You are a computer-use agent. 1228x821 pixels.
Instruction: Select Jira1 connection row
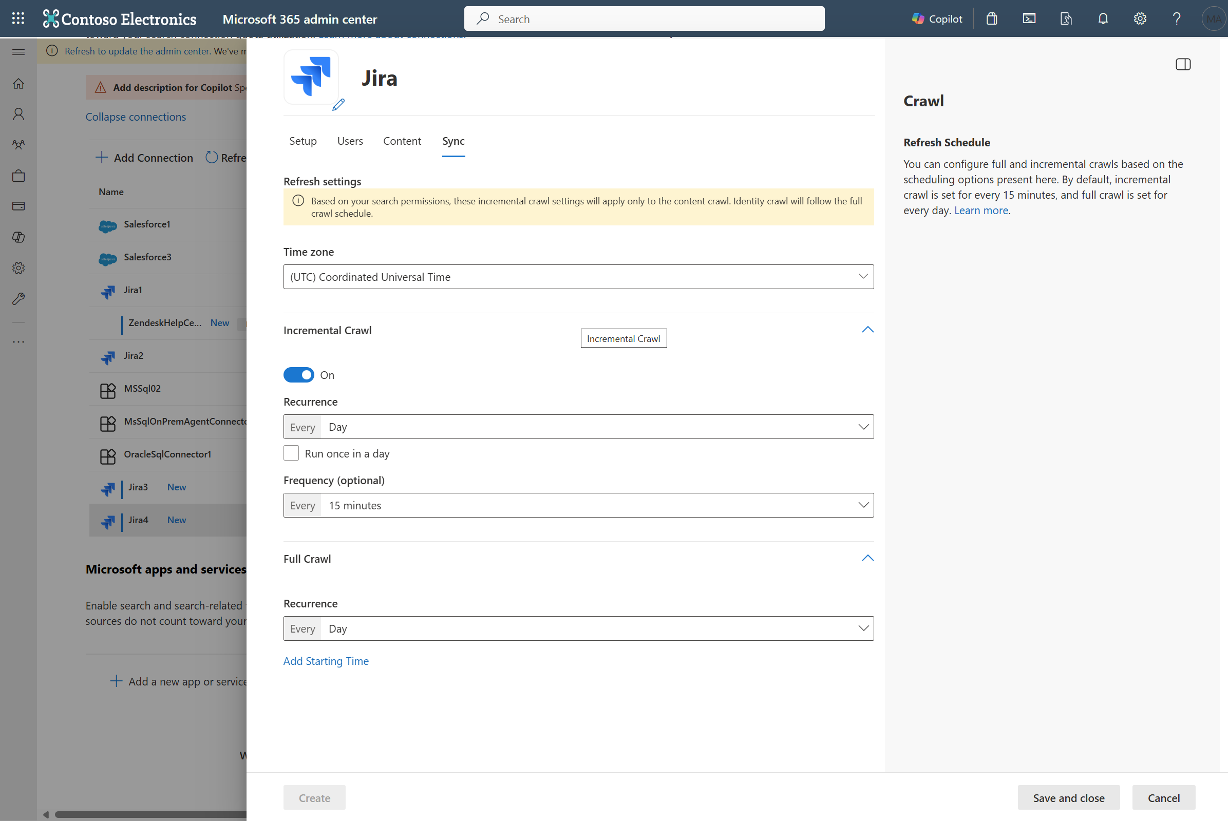click(167, 290)
